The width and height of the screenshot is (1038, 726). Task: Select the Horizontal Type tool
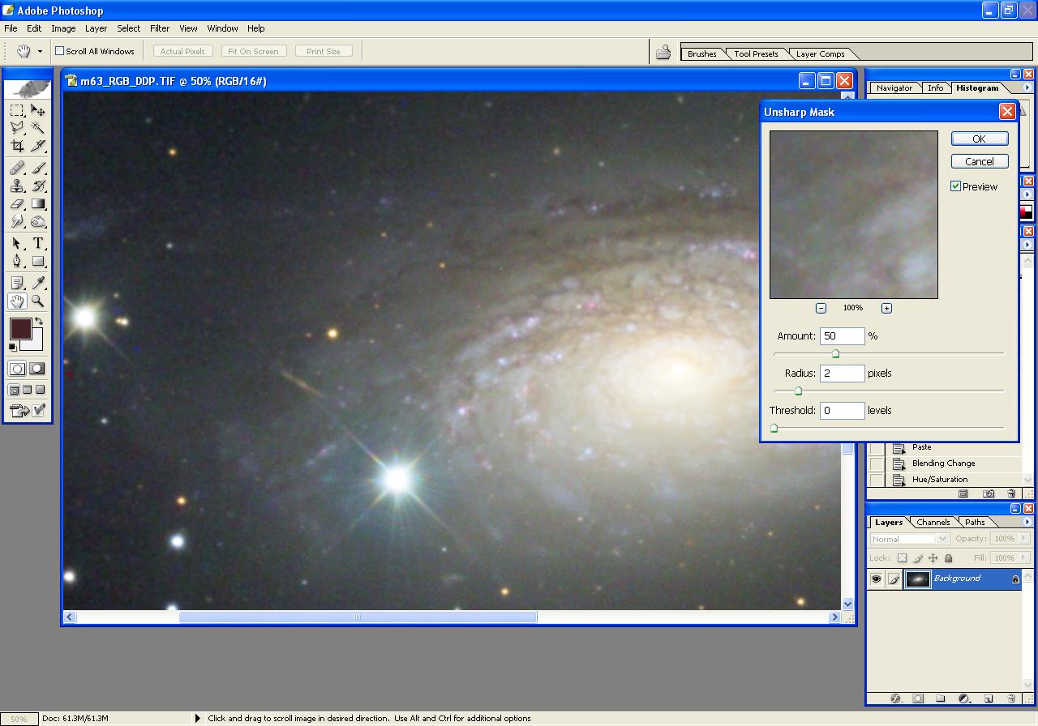tap(38, 243)
